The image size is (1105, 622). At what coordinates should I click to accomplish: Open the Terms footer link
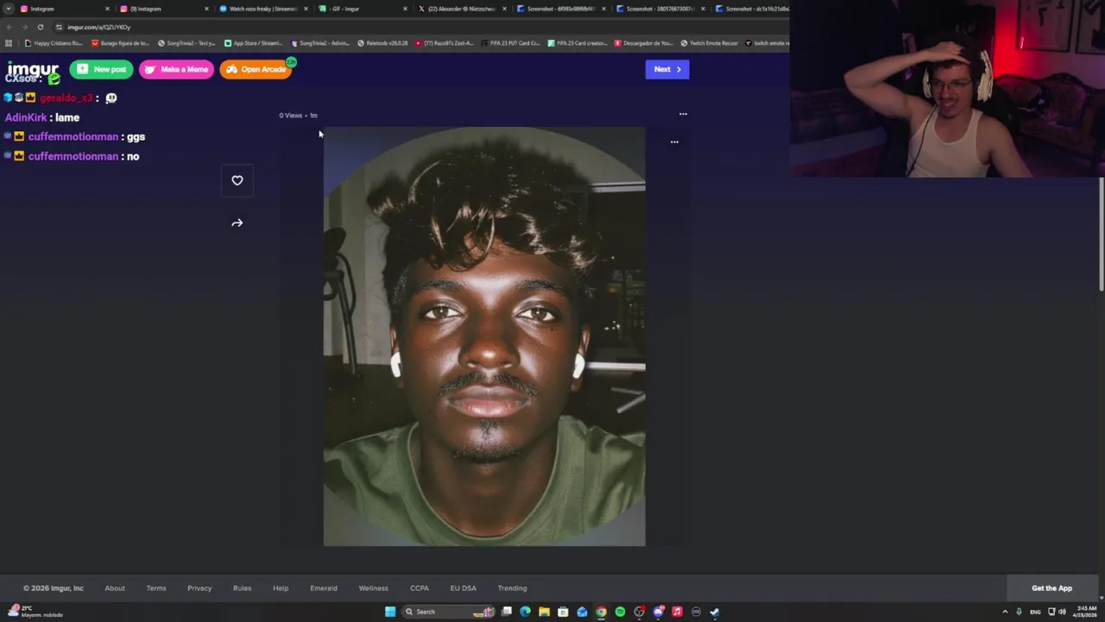coord(156,588)
